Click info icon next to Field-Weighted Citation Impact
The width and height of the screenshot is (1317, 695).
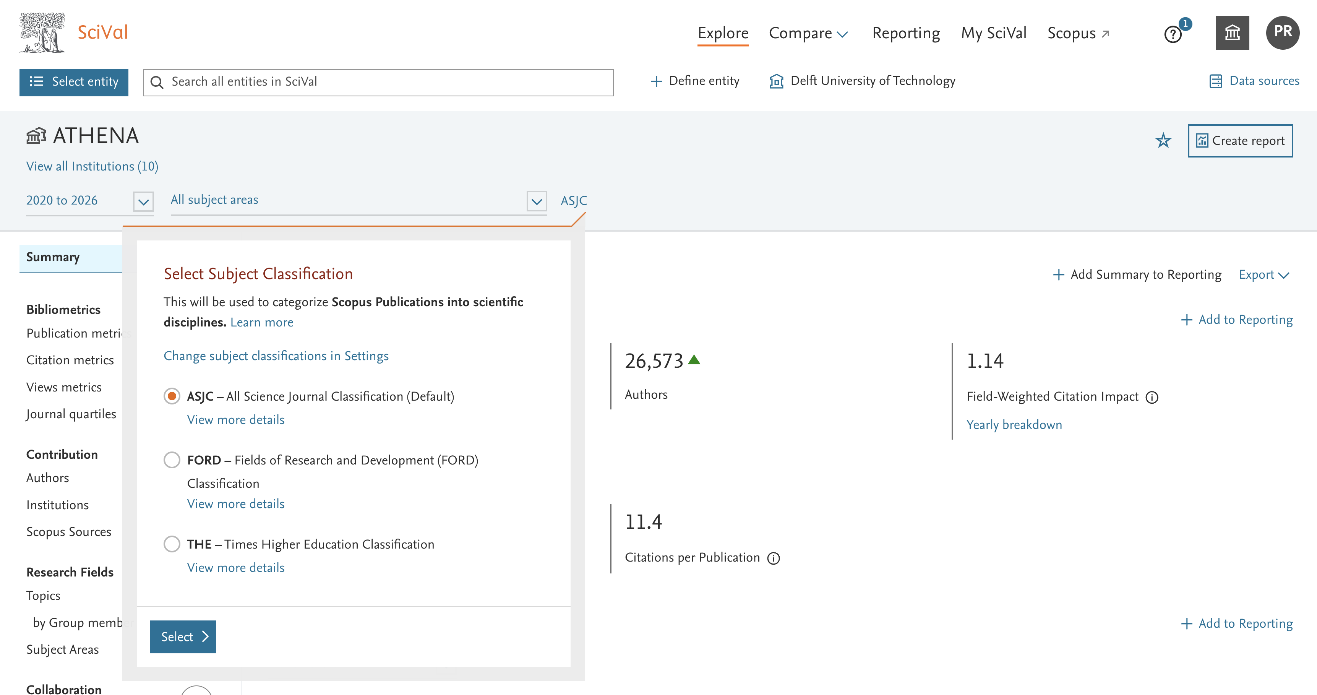coord(1152,397)
